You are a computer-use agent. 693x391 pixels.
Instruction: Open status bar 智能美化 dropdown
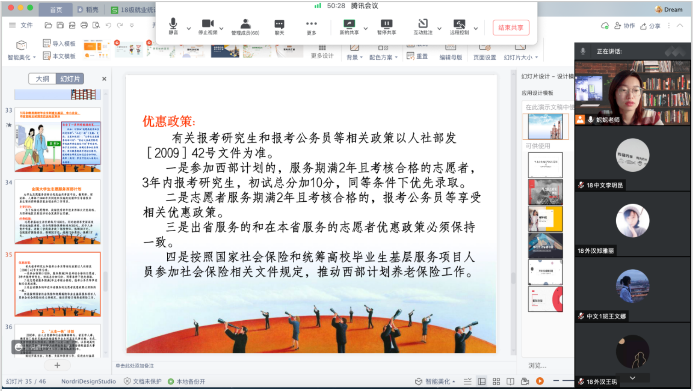click(x=435, y=381)
